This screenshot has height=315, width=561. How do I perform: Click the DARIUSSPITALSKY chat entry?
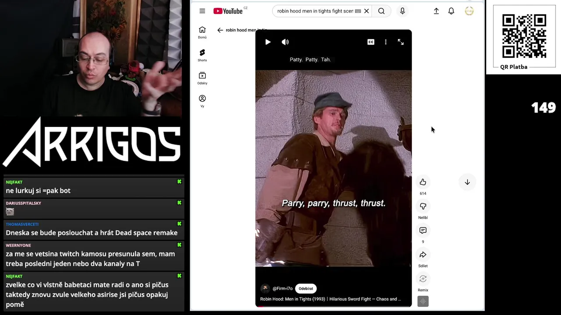(93, 208)
